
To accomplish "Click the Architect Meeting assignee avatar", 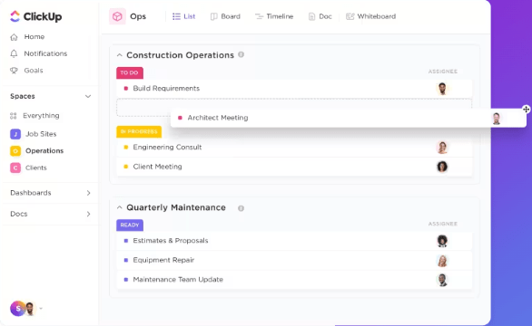I will (x=497, y=119).
